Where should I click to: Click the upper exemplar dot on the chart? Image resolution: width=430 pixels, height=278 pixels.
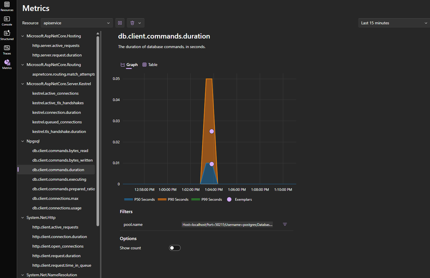pyautogui.click(x=212, y=131)
